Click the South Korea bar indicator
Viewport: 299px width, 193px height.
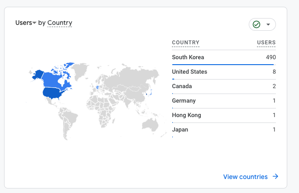click(223, 65)
